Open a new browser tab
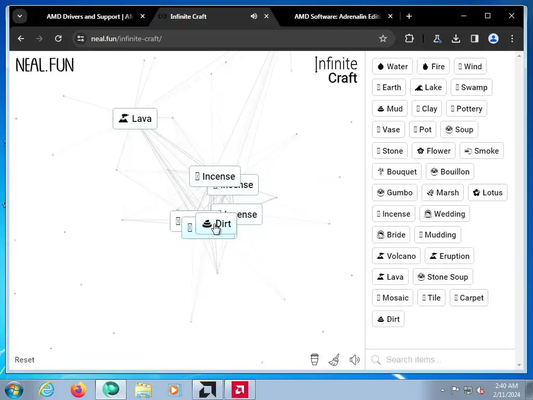 [x=409, y=16]
